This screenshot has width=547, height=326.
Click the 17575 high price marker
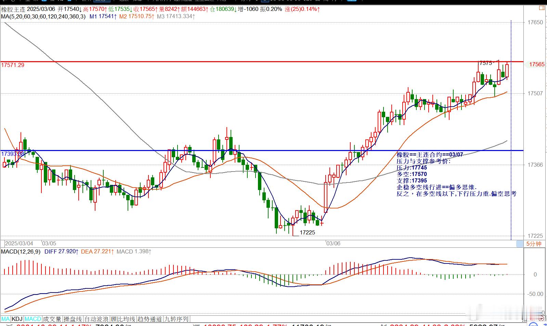[x=486, y=63]
